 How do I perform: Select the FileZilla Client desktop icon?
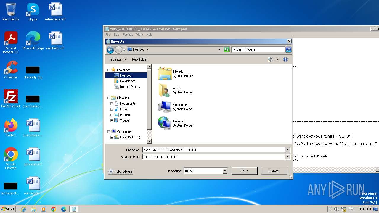pos(11,99)
